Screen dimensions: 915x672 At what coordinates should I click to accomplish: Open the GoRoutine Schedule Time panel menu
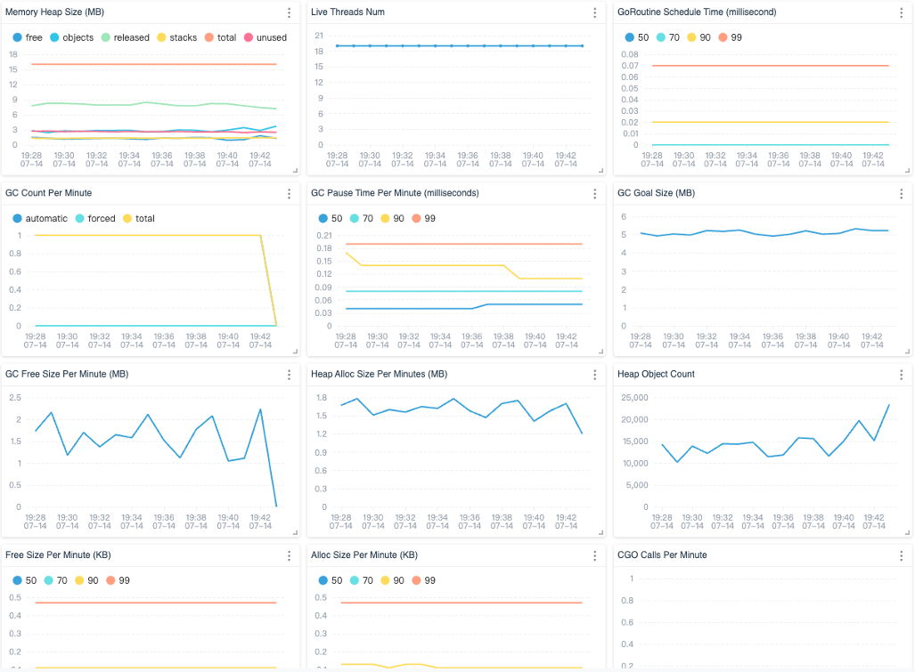pyautogui.click(x=901, y=13)
